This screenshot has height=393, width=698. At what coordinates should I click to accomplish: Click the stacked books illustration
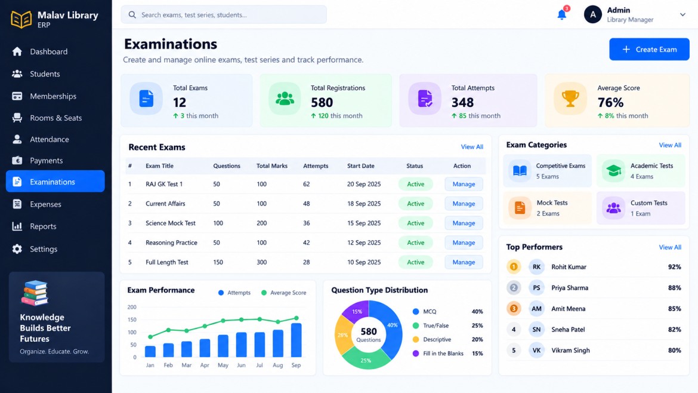pyautogui.click(x=35, y=293)
